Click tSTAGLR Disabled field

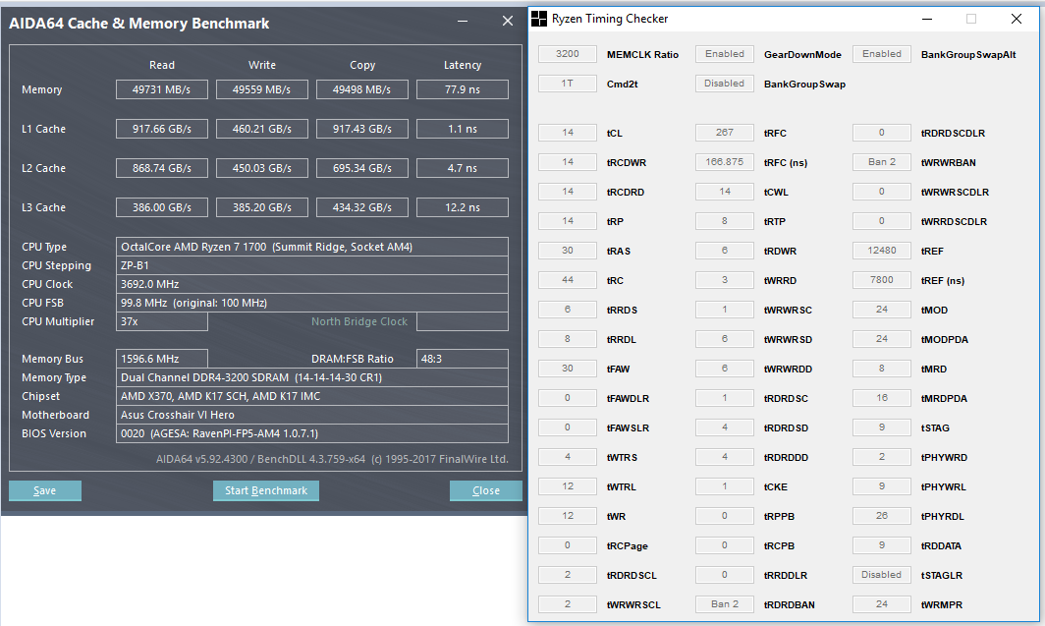[x=882, y=575]
